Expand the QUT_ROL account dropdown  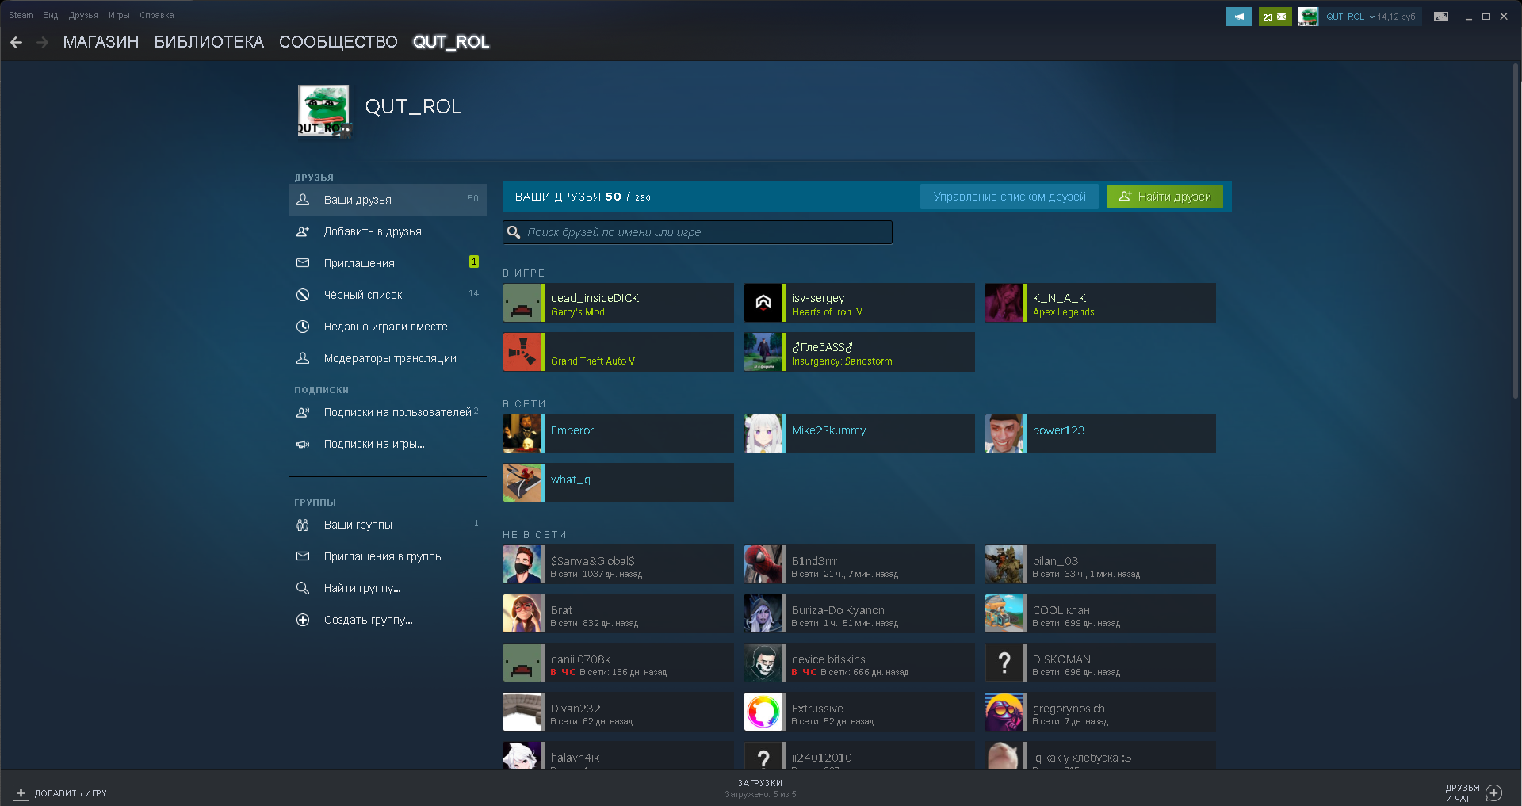point(1371,17)
